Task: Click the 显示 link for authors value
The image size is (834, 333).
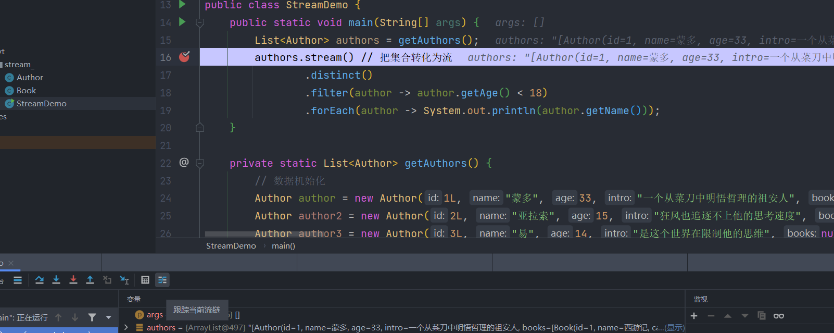Action: (675, 327)
